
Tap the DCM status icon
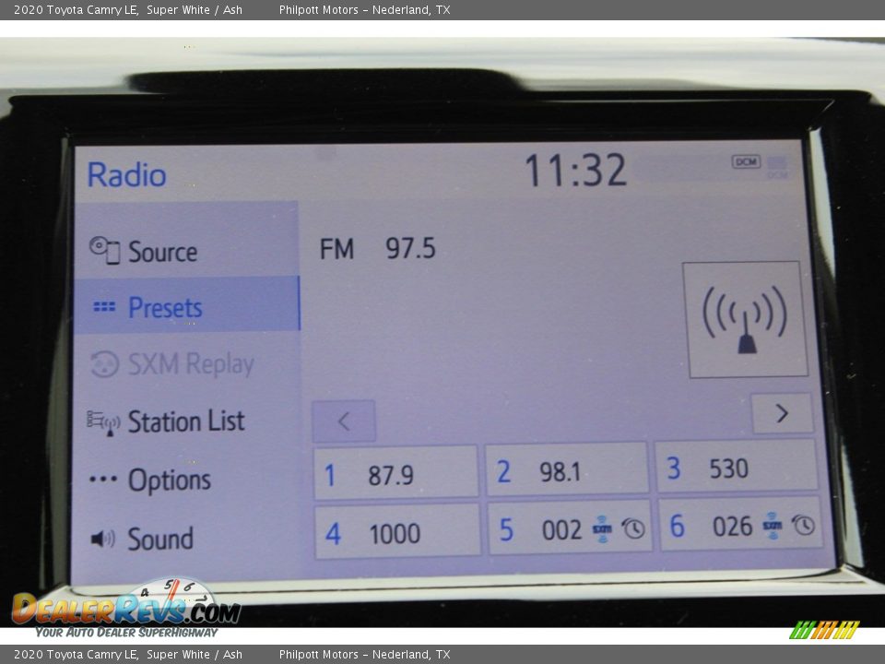(746, 162)
